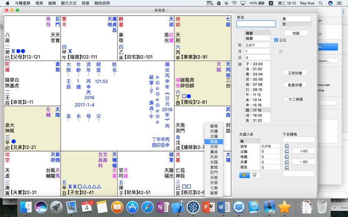Click the 正時排盤 button
The width and height of the screenshot is (348, 217).
[296, 73]
